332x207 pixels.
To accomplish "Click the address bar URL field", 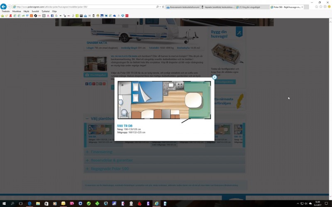I will point(83,7).
